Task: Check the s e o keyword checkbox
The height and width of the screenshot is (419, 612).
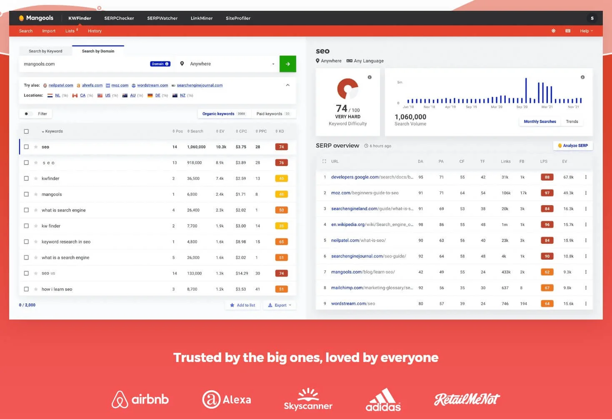Action: pyautogui.click(x=26, y=163)
